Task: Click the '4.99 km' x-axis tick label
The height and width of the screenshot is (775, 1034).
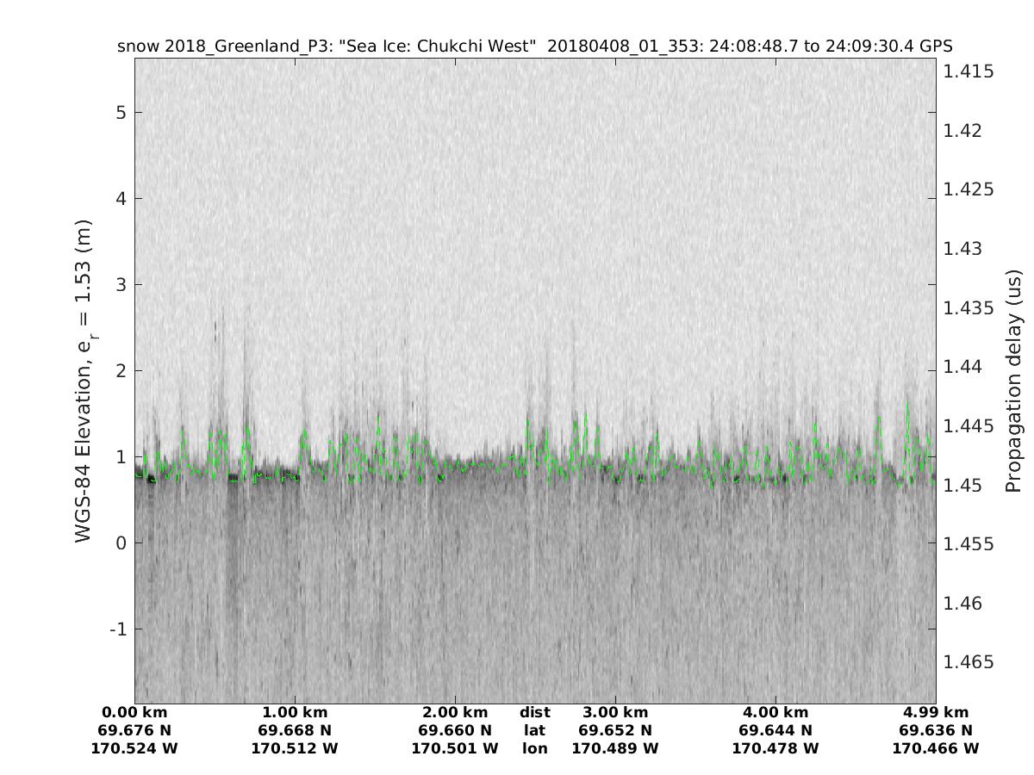Action: (936, 712)
